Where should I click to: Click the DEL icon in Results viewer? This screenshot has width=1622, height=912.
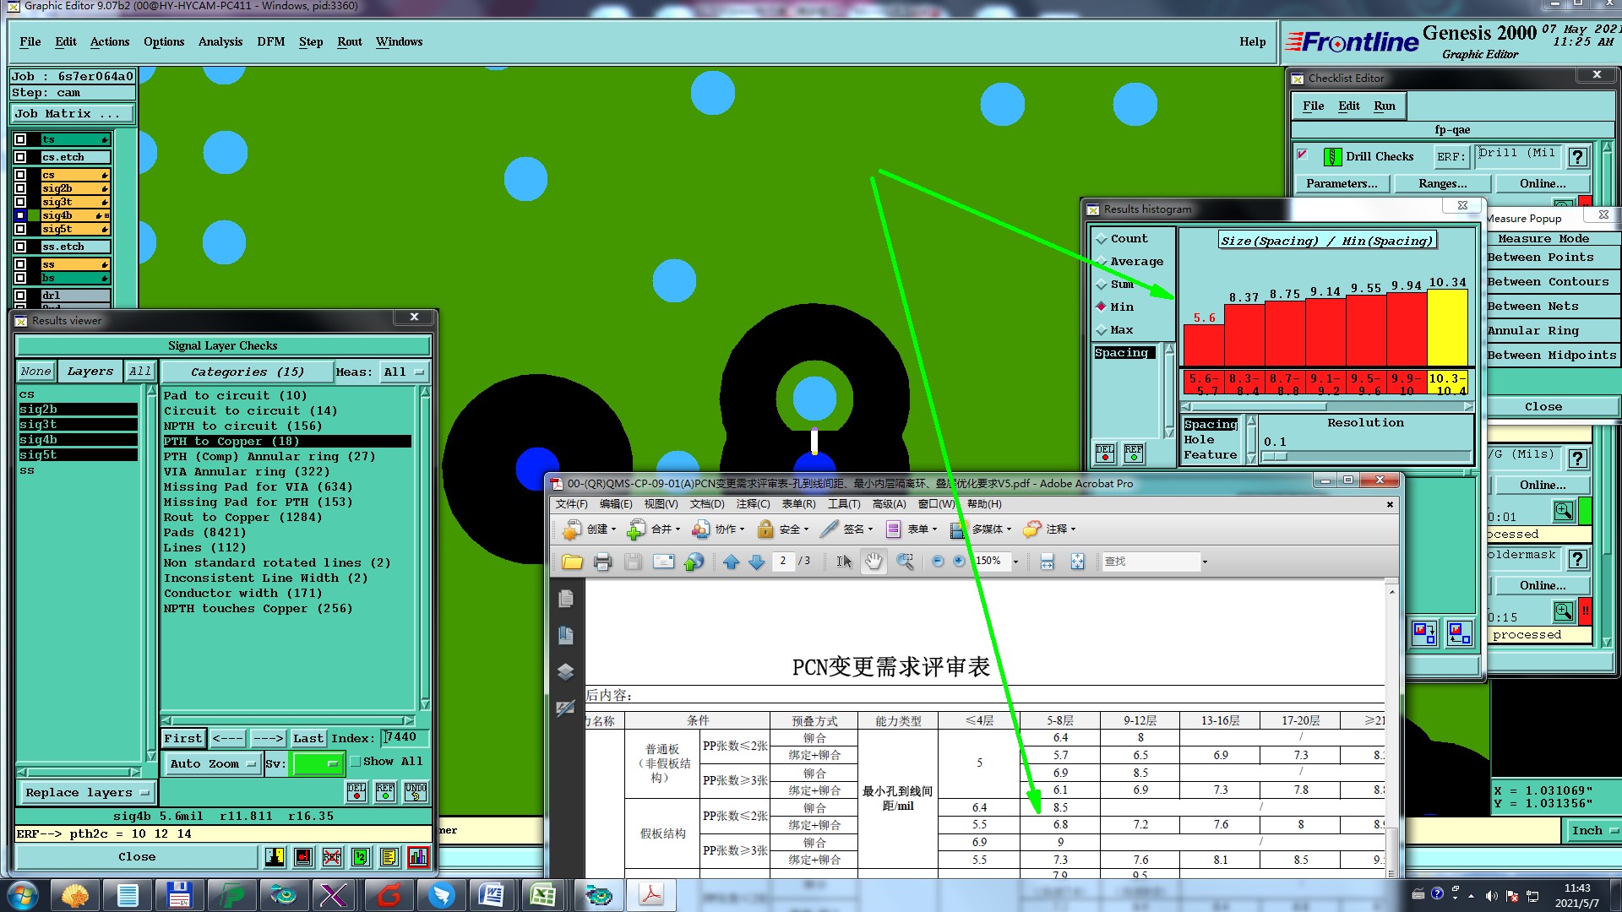click(x=357, y=791)
